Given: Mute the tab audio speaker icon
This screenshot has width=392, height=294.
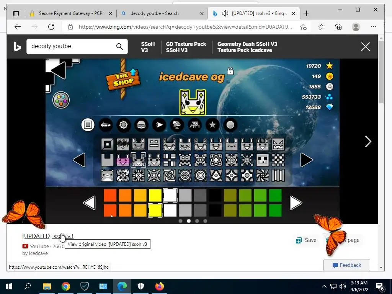Looking at the screenshot, I should pyautogui.click(x=225, y=13).
